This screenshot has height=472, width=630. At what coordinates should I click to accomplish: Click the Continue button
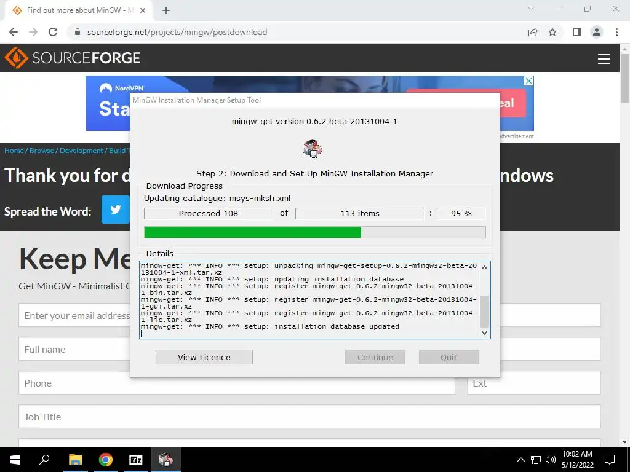coord(375,357)
